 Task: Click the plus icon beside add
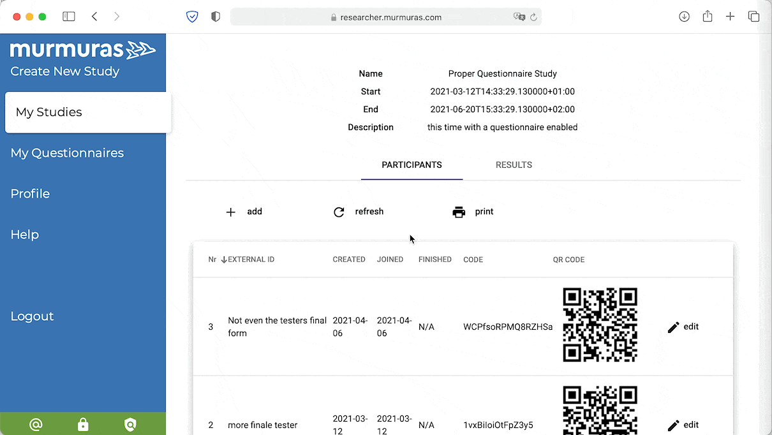pyautogui.click(x=231, y=212)
